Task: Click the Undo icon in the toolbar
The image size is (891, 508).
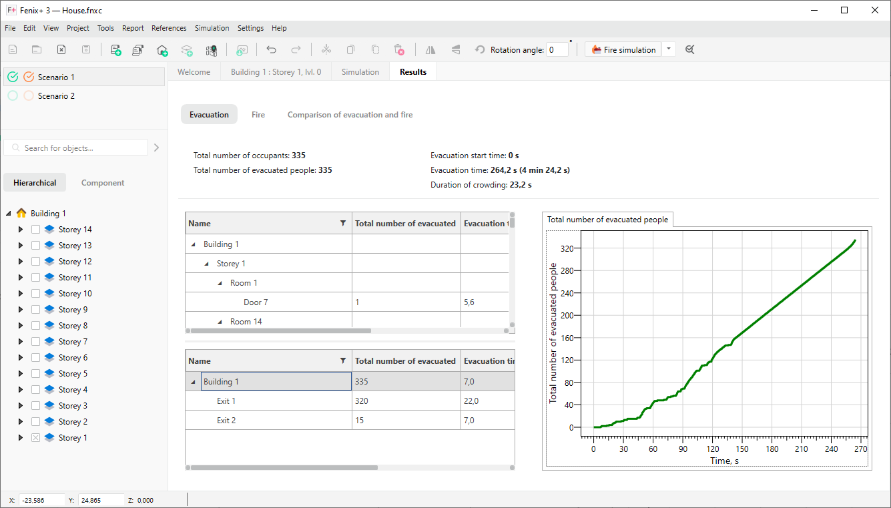Action: click(x=272, y=49)
